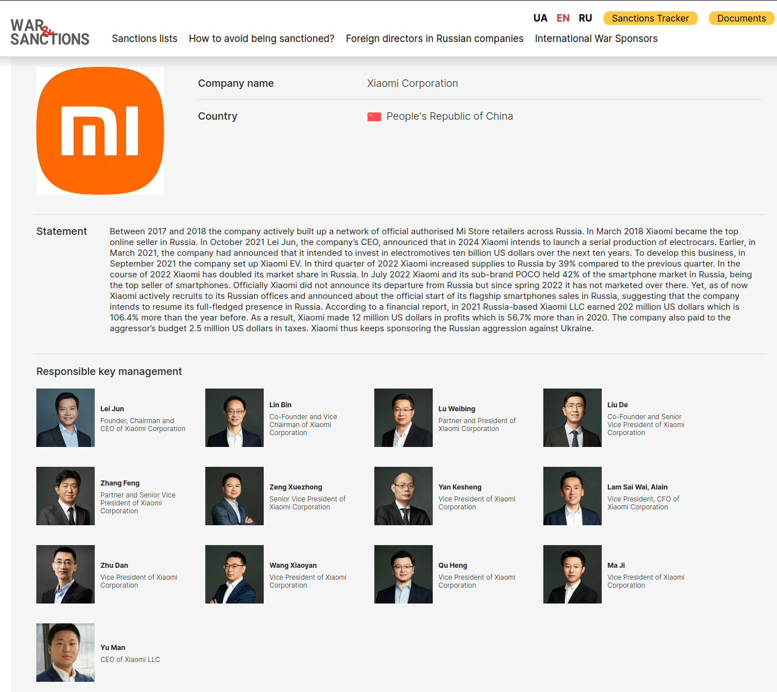Screen dimensions: 777x692
Task: Click Qu Heng's portrait
Action: (403, 574)
